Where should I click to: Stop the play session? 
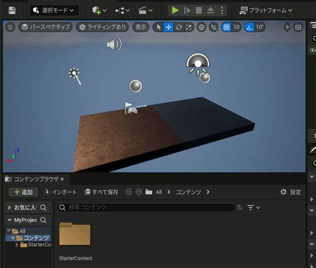[x=199, y=10]
